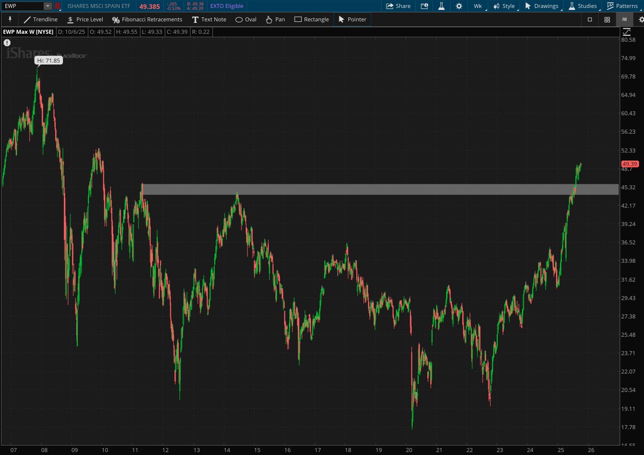Click the red icon beside symbol selector

[x=58, y=6]
